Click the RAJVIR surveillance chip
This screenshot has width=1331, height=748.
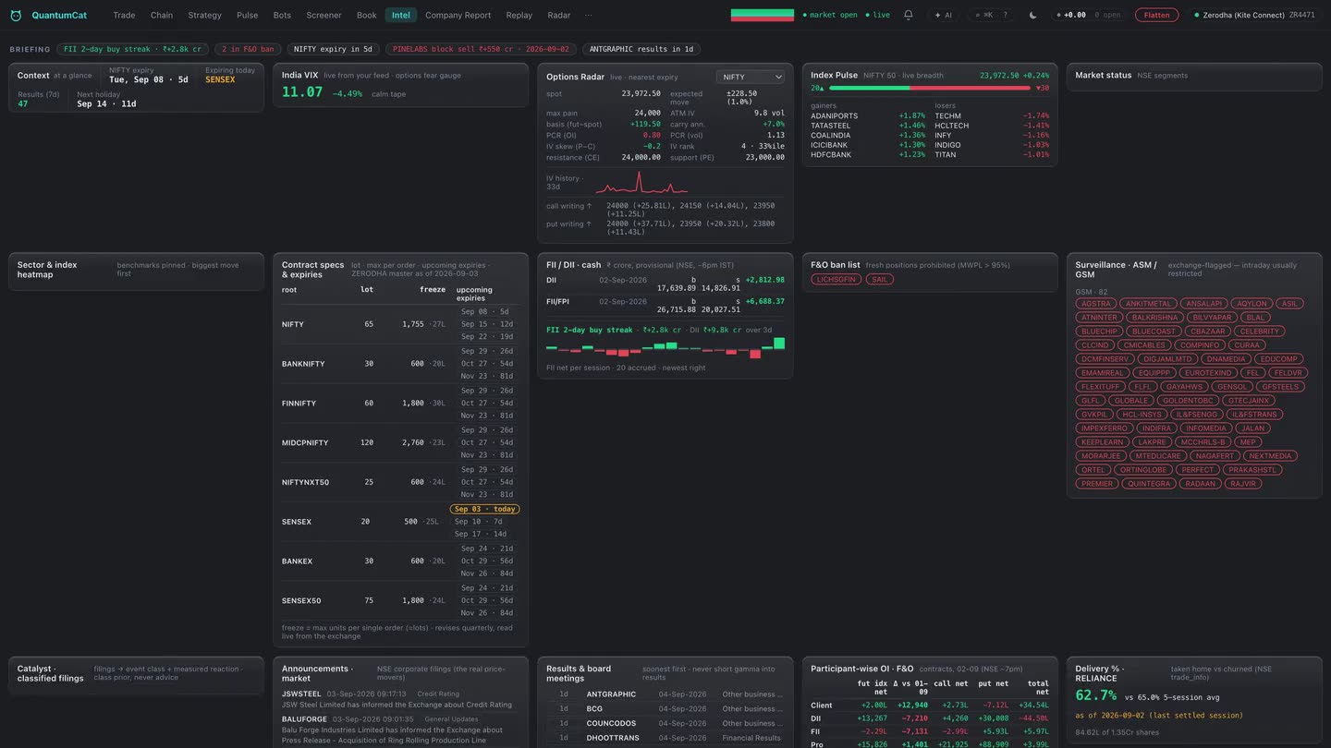coord(1243,484)
